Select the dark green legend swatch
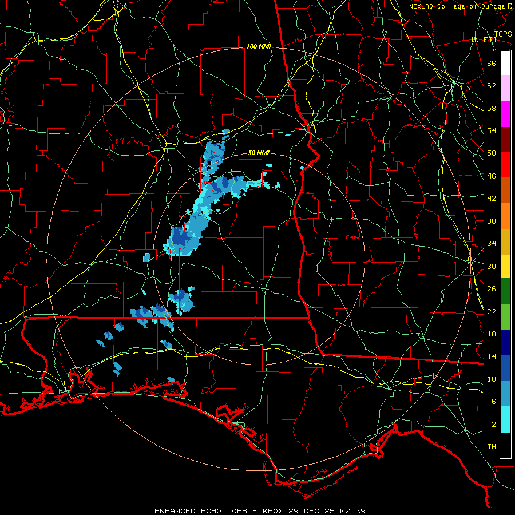515x515 pixels. [505, 291]
